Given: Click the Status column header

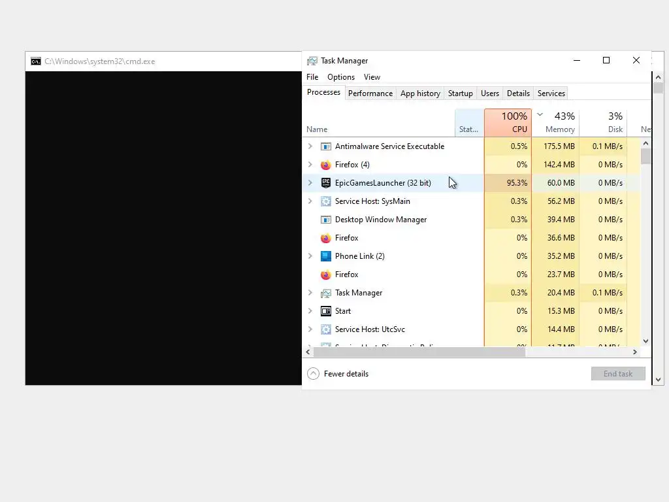Looking at the screenshot, I should coord(469,122).
